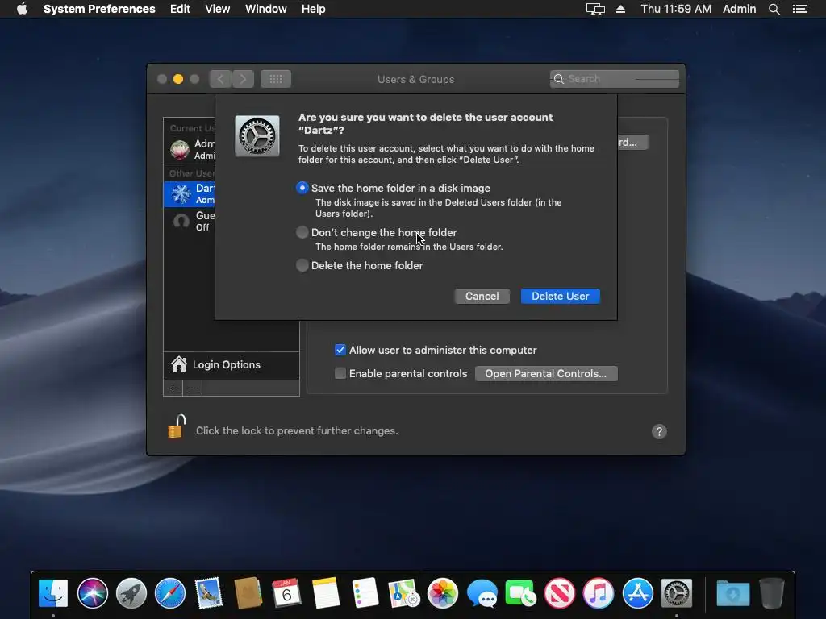The image size is (826, 619).
Task: Open the Trash in the Dock
Action: tap(772, 593)
